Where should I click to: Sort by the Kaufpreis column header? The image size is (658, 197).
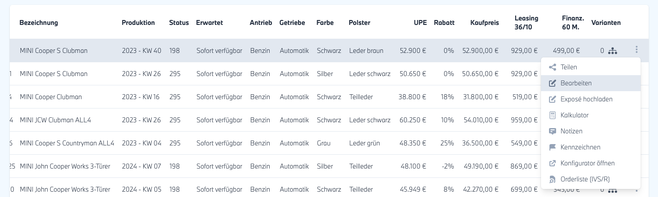click(x=484, y=23)
